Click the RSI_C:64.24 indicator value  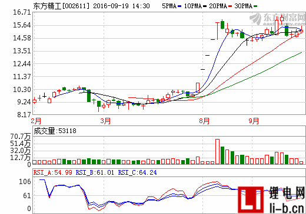137,172
